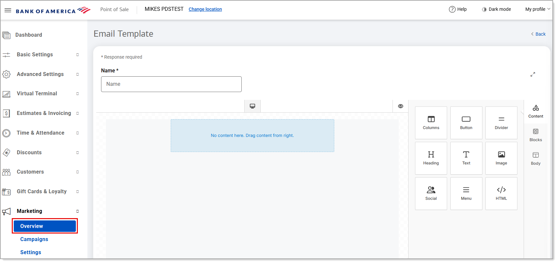Expand Gift Cards & Loyalty arrow
Image resolution: width=557 pixels, height=263 pixels.
(x=78, y=192)
